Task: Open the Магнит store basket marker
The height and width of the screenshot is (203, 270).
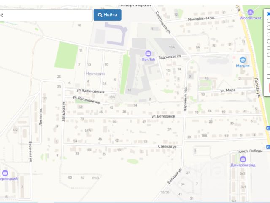Action: (243, 60)
